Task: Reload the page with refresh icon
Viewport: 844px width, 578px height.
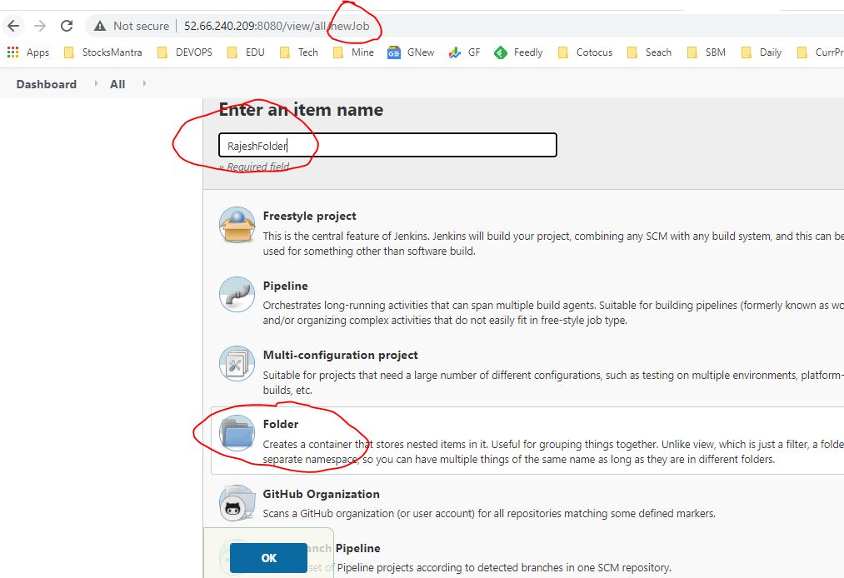Action: point(67,26)
